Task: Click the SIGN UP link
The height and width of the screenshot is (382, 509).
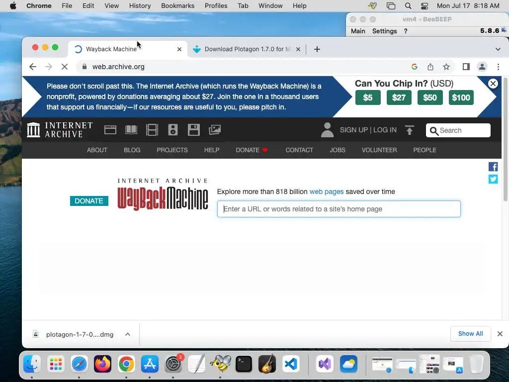Action: [x=354, y=130]
